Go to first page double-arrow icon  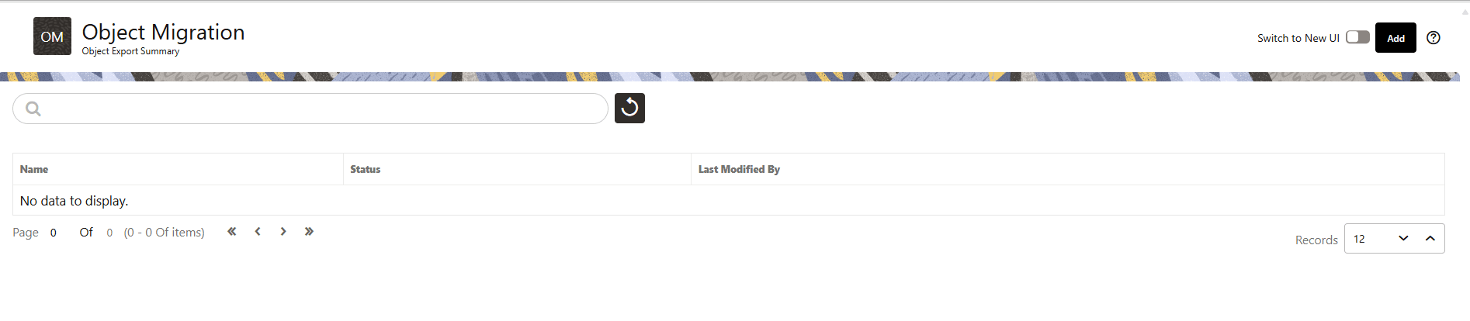(231, 231)
